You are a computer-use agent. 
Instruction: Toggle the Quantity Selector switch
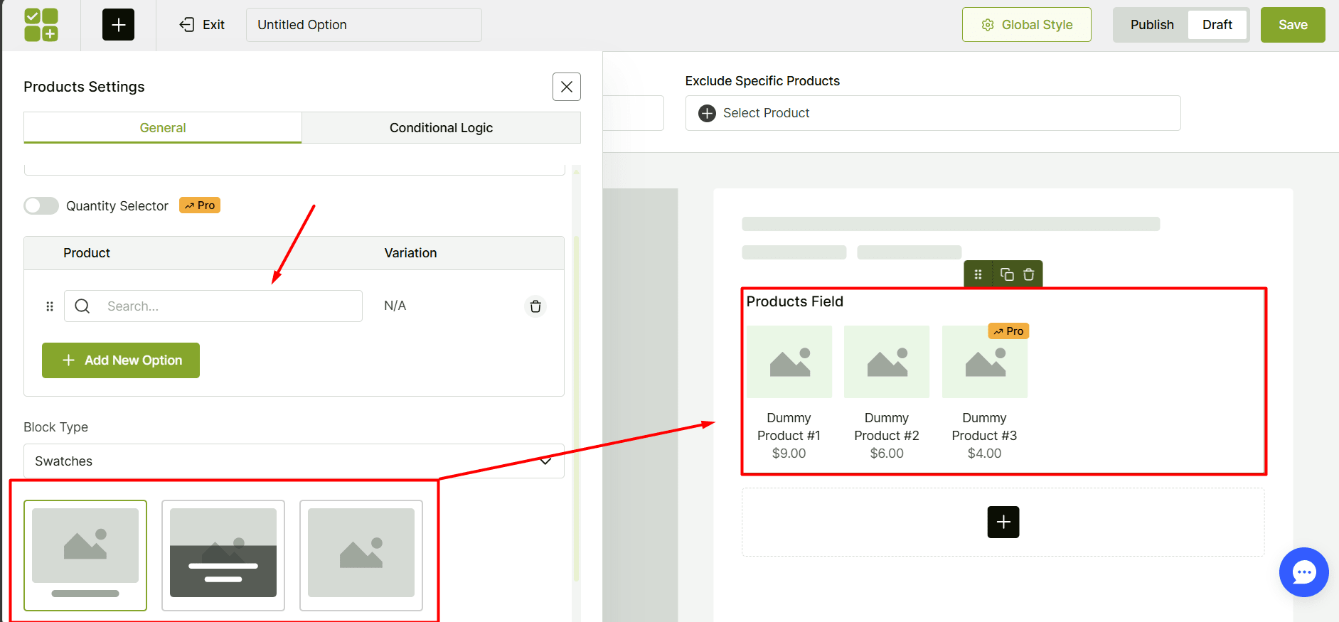pyautogui.click(x=41, y=205)
